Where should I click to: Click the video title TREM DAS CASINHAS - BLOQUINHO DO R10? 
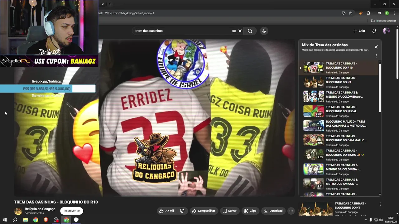(x=56, y=202)
